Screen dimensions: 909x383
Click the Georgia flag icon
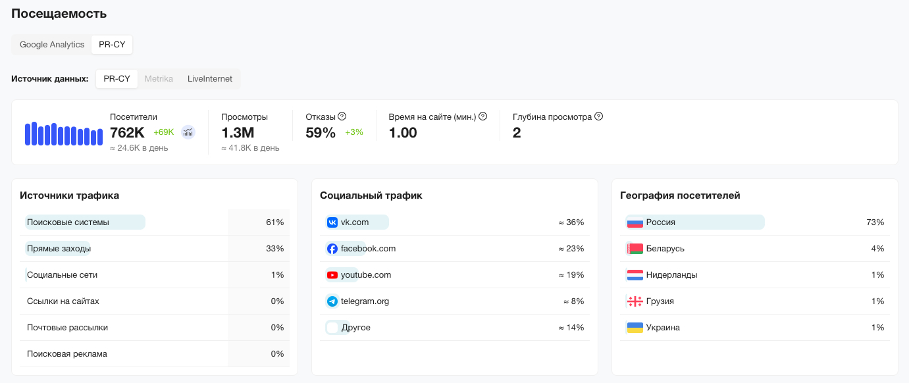coord(635,301)
